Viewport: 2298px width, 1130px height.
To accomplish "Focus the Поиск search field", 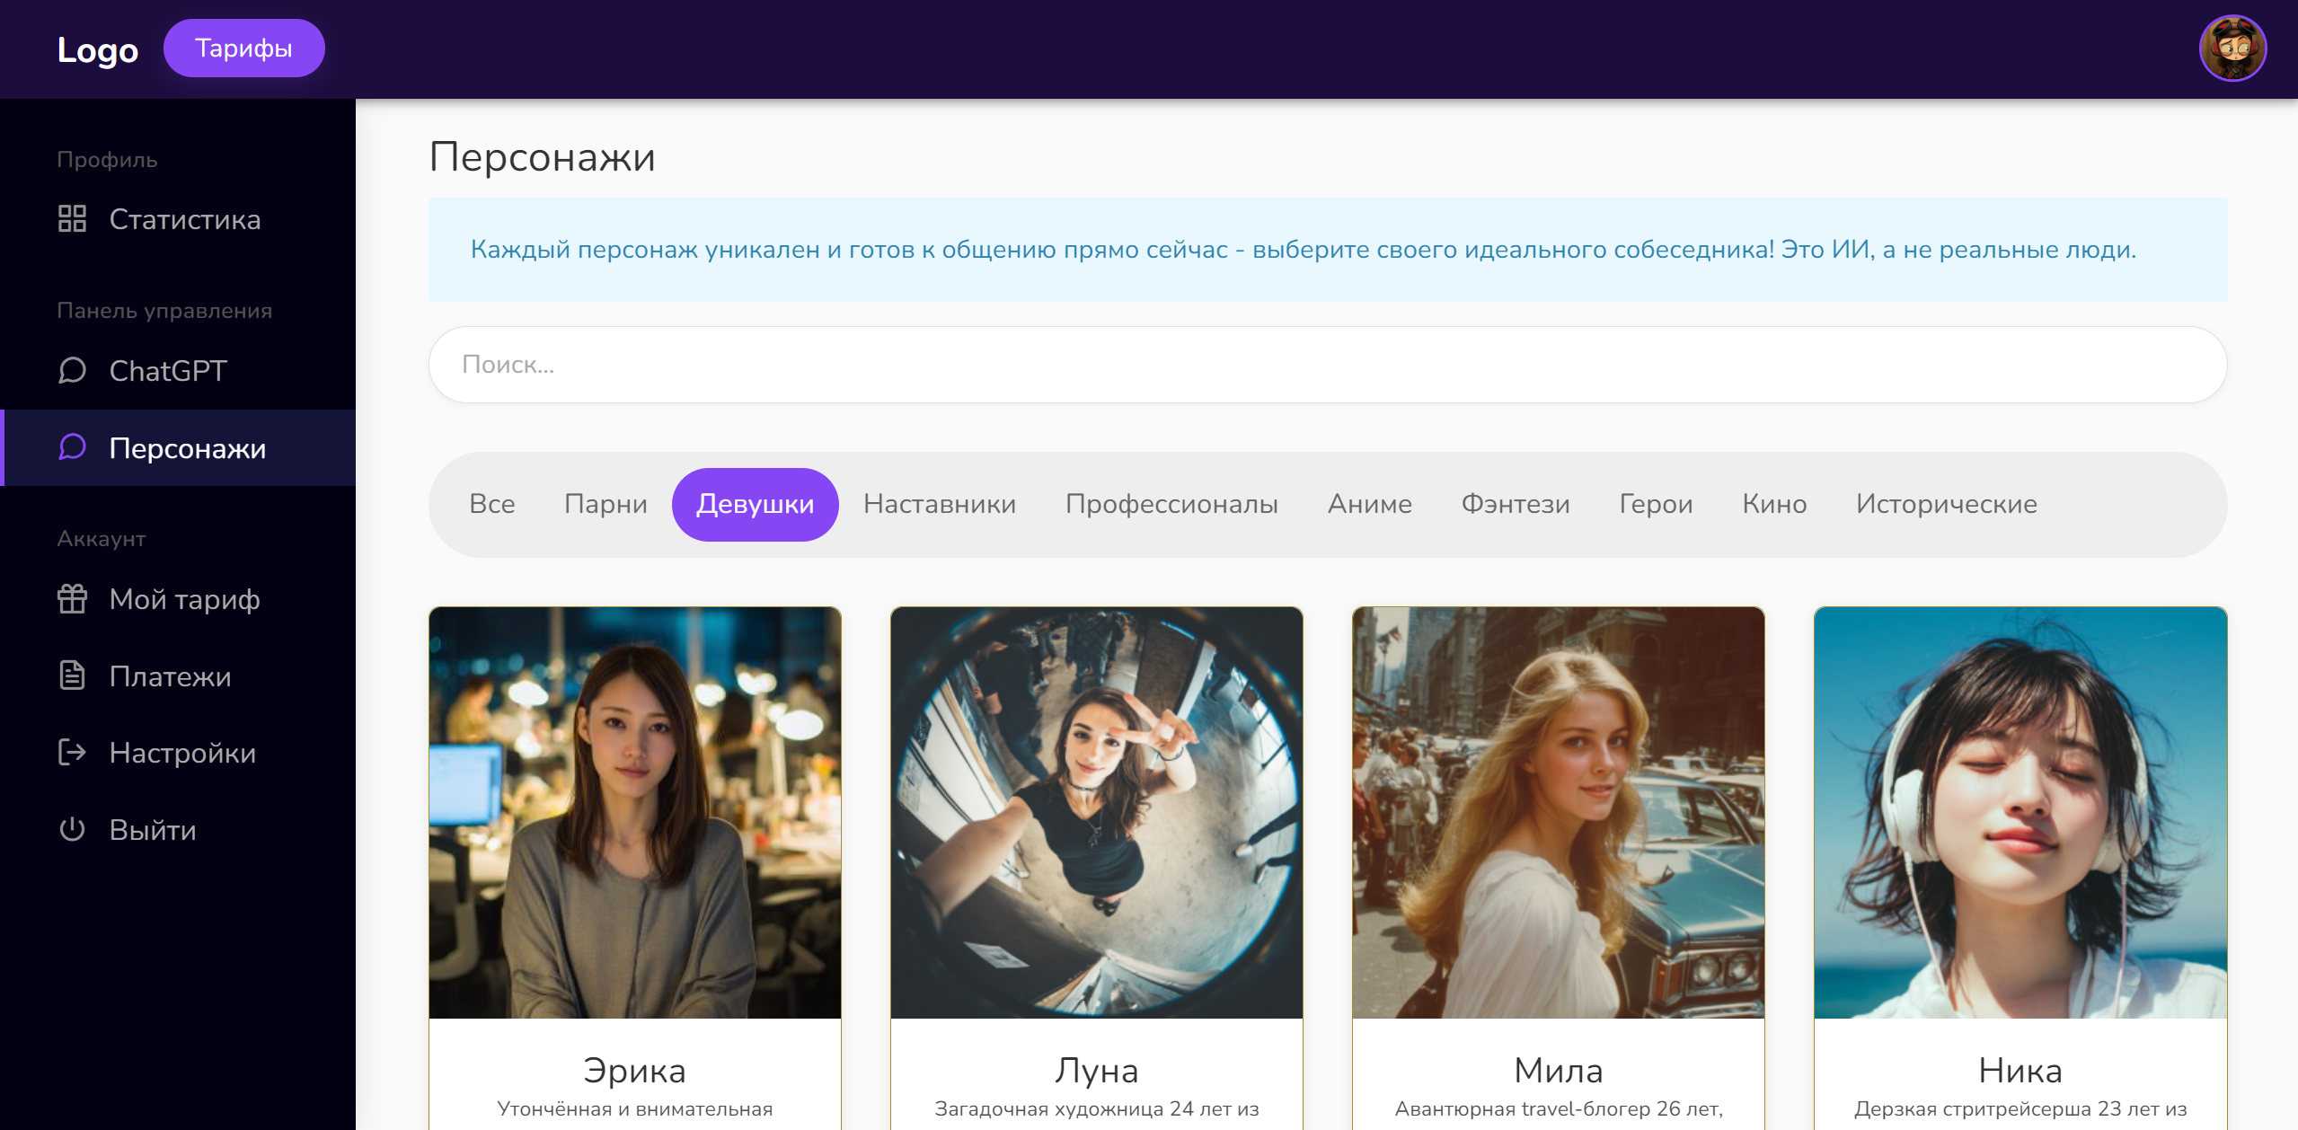I will pos(1327,365).
